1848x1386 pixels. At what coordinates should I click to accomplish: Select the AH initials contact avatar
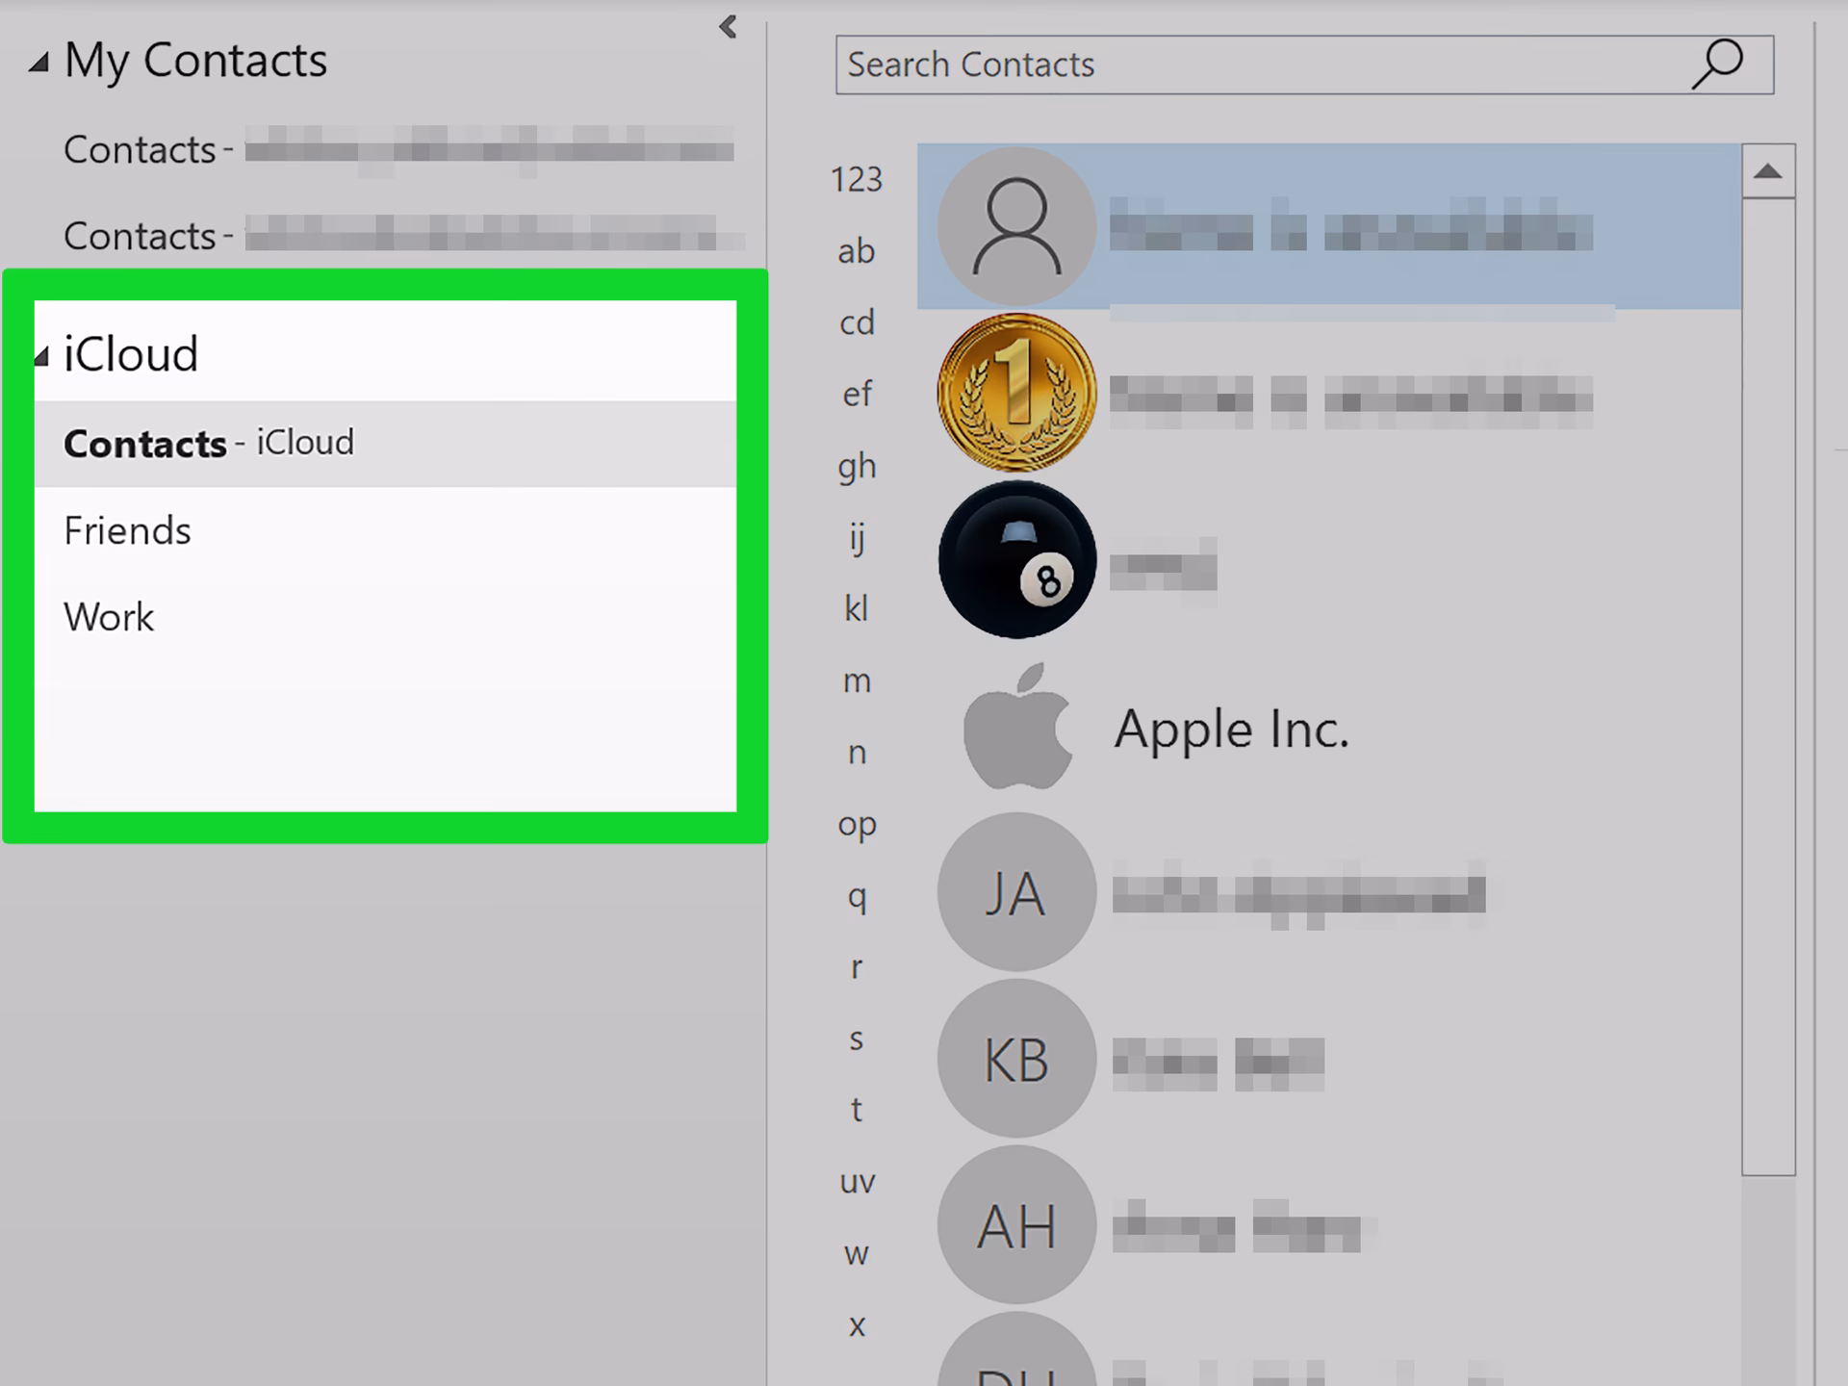pos(1016,1225)
